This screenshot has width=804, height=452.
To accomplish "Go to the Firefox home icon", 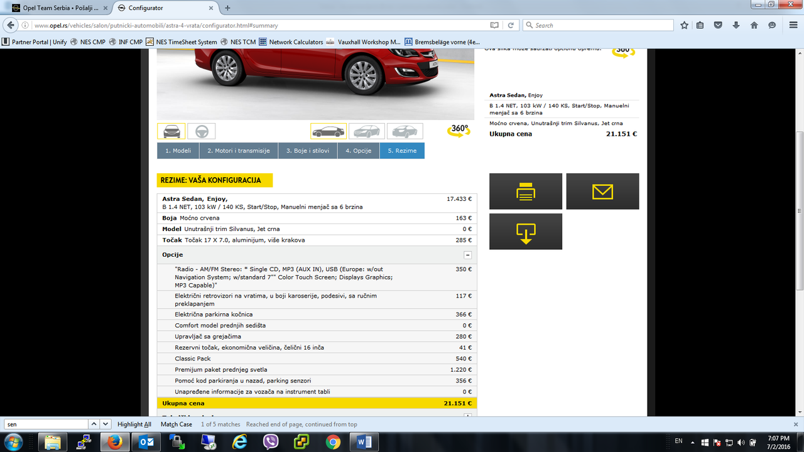I will [x=754, y=25].
